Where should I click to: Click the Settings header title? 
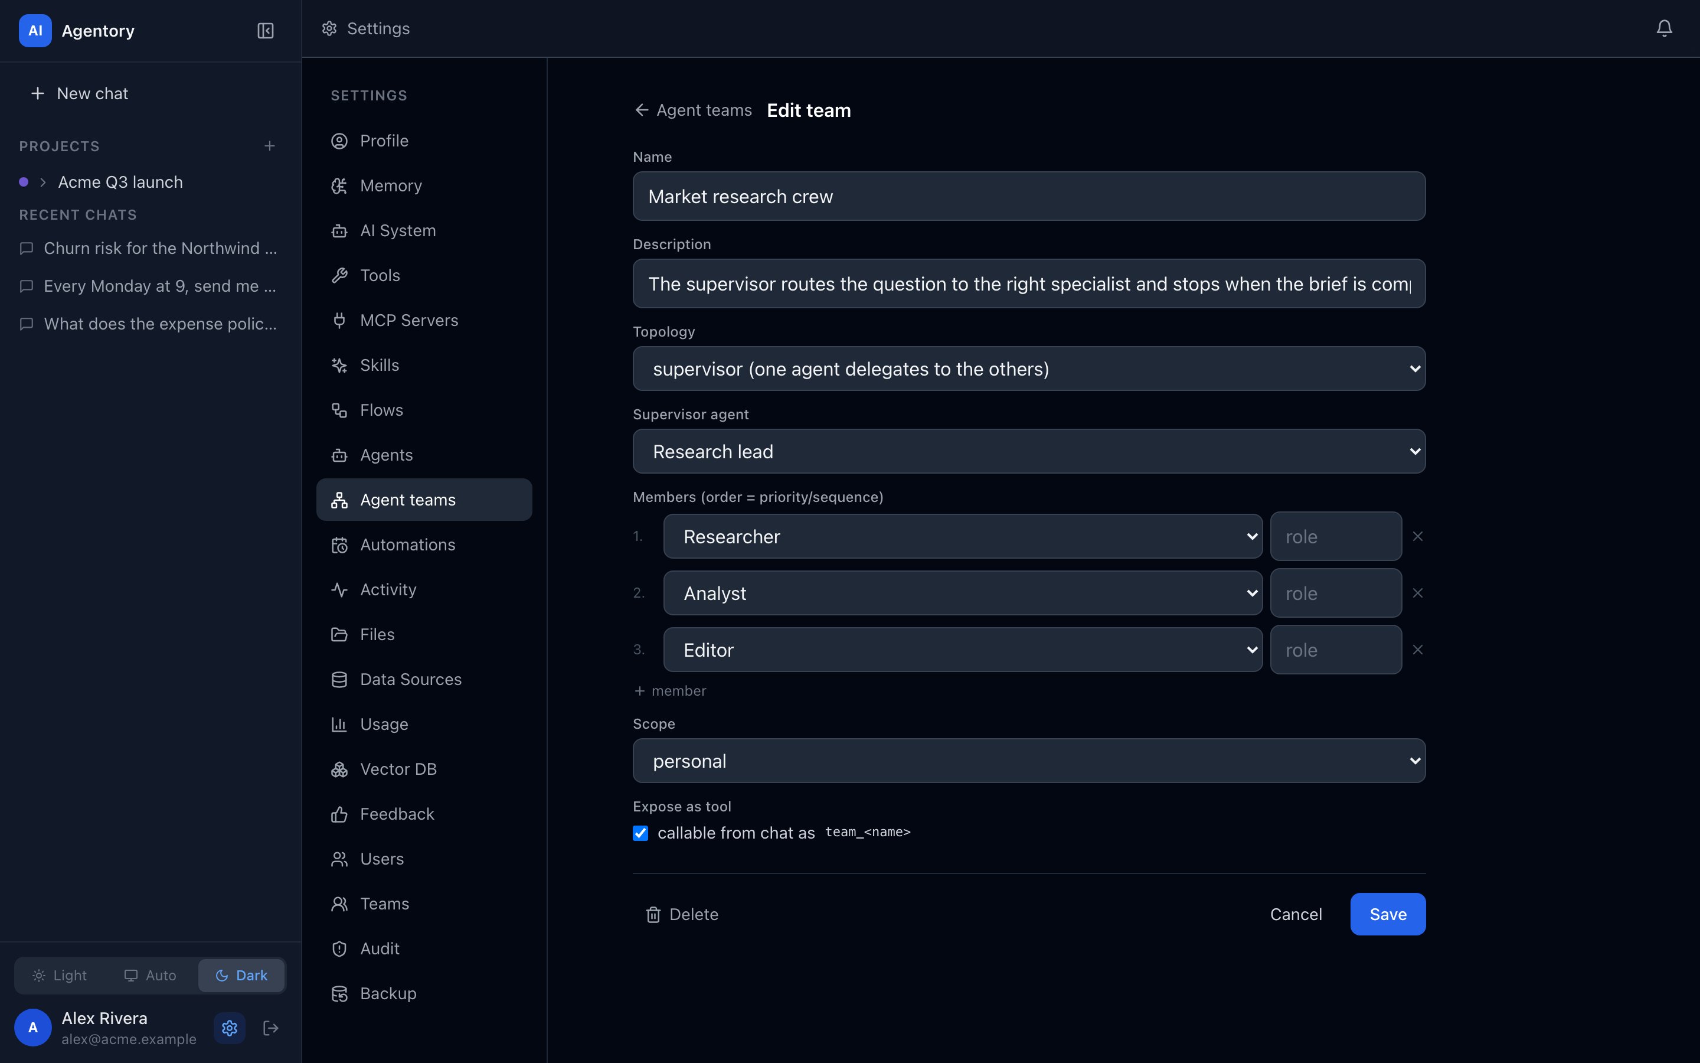[x=378, y=28]
